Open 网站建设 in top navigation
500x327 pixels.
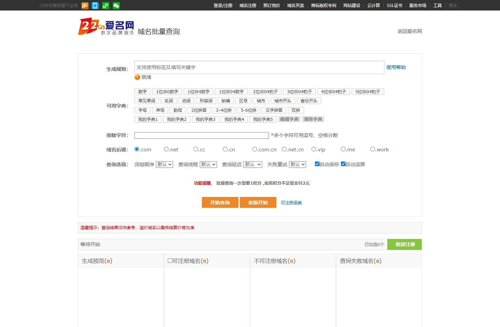tap(352, 6)
